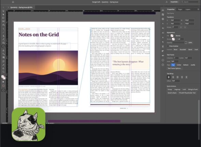The height and width of the screenshot is (147, 201).
Task: Select the first No text wrap icon
Action: click(169, 77)
